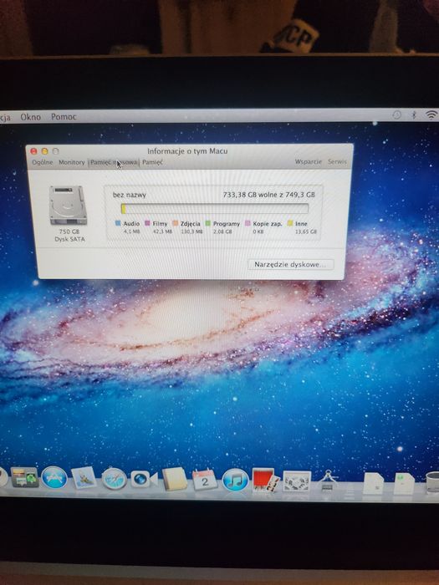Screen dimensions: 439x585
Task: Click '733,38 GB wolne z 749,3 GB' text
Action: [268, 195]
